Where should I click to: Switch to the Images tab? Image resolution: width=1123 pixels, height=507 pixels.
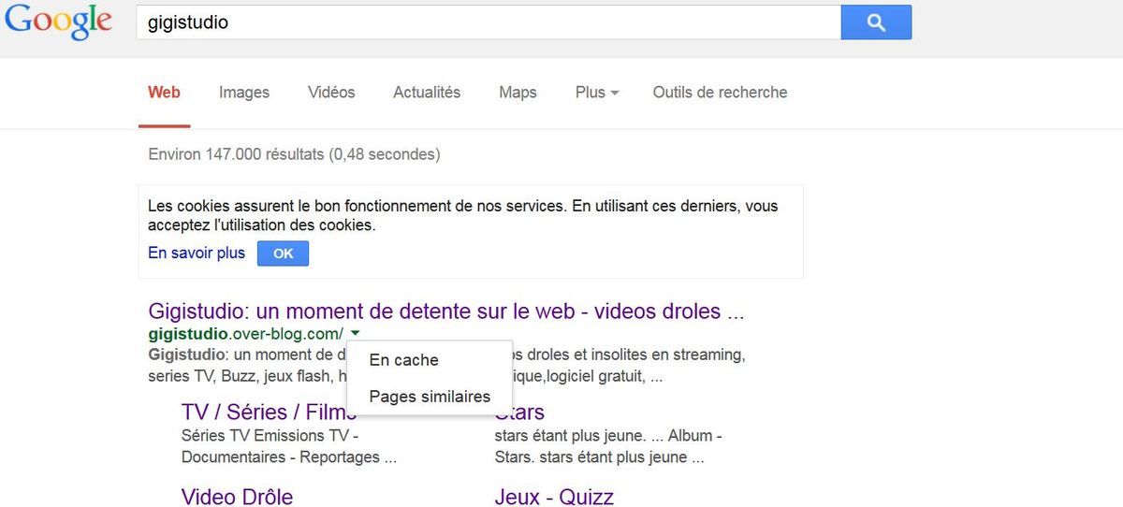pyautogui.click(x=244, y=93)
